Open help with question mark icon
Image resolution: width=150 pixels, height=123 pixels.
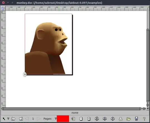pyautogui.click(x=144, y=119)
